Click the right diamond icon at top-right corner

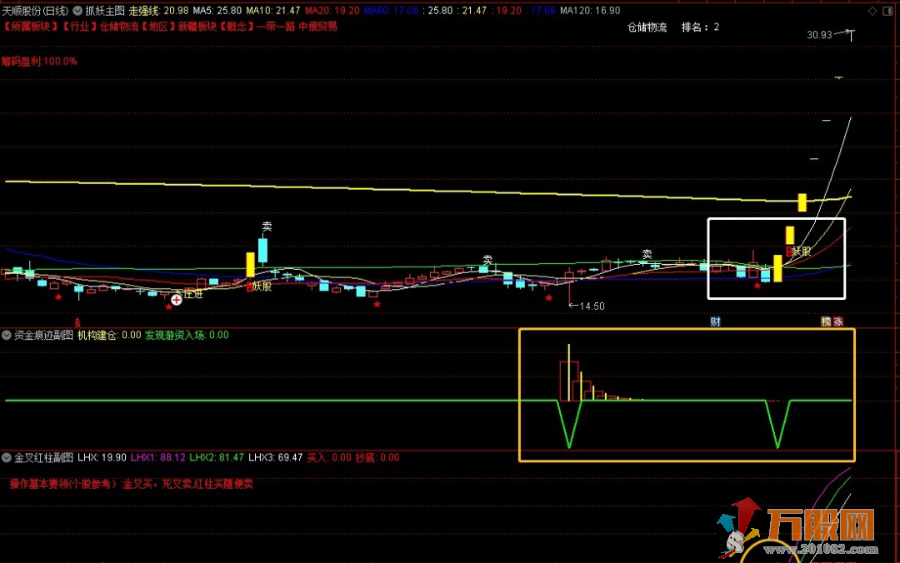tap(888, 11)
